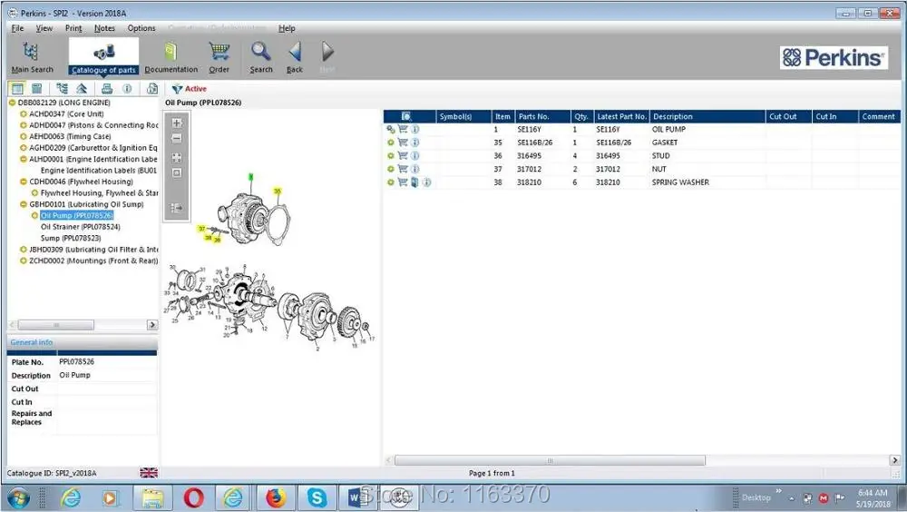Click the Description column header
The image size is (907, 512).
707,116
